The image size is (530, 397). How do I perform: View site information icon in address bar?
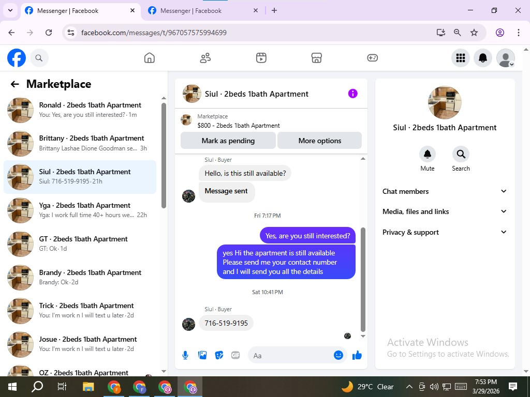[70, 33]
